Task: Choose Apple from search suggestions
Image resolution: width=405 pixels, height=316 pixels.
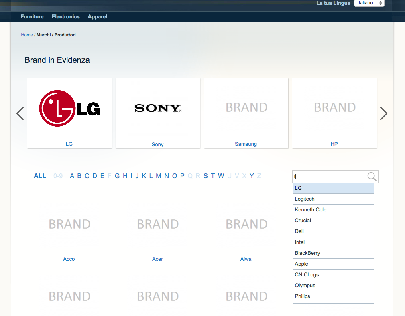Action: [x=333, y=264]
